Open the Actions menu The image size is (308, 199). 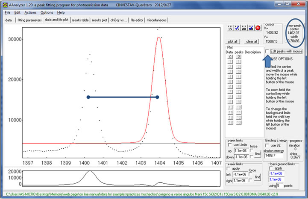30,12
